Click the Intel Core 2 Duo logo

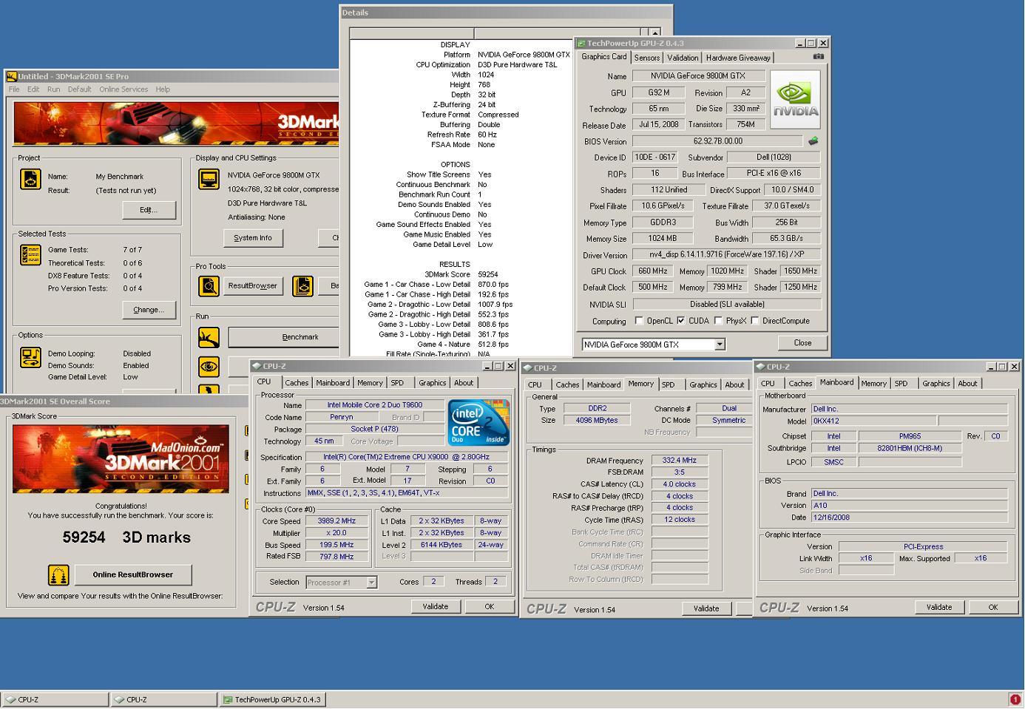pos(478,422)
